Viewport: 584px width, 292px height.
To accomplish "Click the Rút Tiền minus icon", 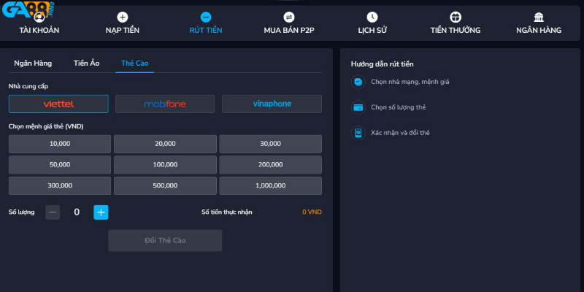I will [206, 17].
